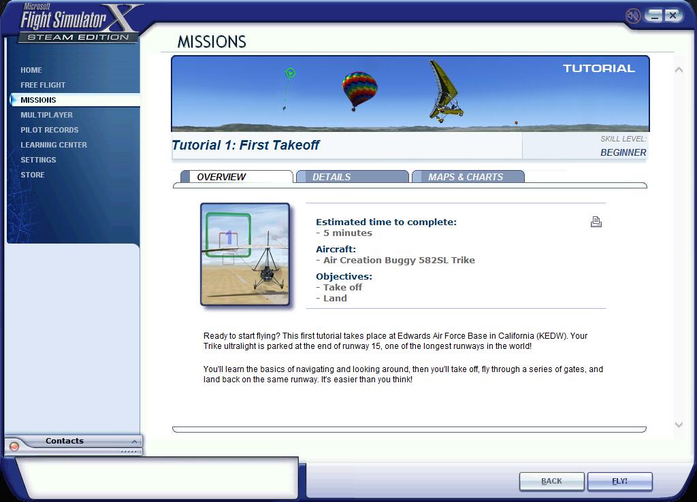Switch to the DETAILS tab
The height and width of the screenshot is (502, 697).
point(352,177)
